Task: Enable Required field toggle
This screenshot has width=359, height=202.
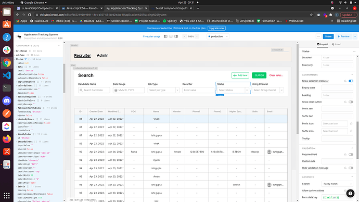Action: pyautogui.click(x=351, y=155)
